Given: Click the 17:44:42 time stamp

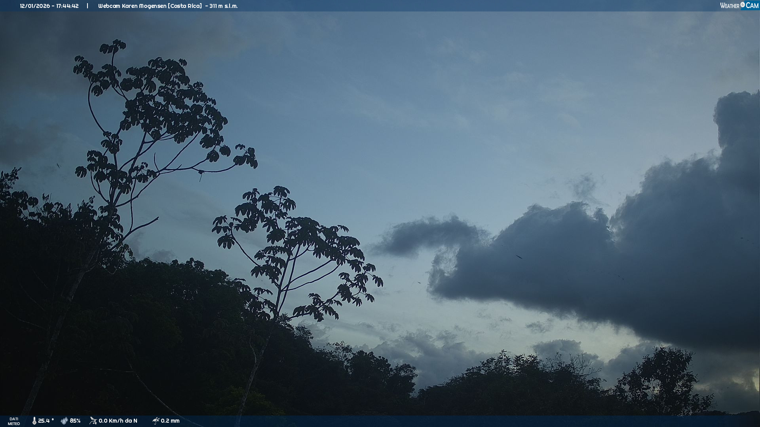Looking at the screenshot, I should click(x=67, y=6).
